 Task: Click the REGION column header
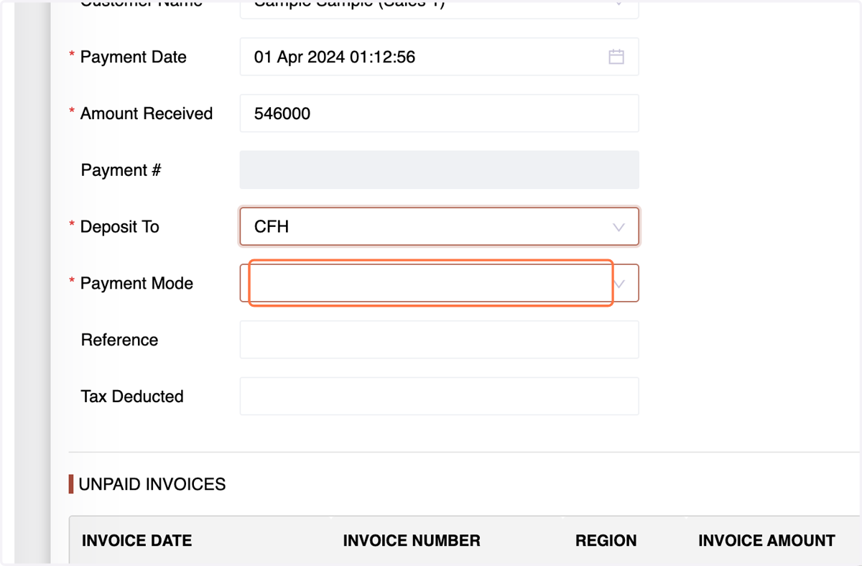[x=606, y=541]
